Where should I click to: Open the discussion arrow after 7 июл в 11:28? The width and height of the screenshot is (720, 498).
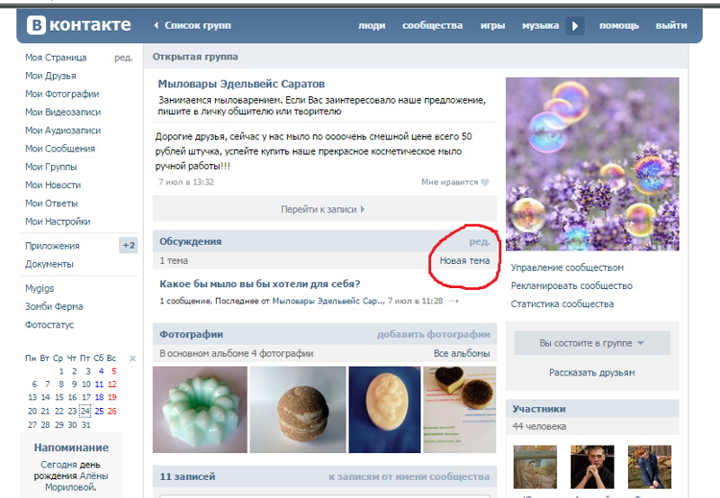(x=454, y=302)
